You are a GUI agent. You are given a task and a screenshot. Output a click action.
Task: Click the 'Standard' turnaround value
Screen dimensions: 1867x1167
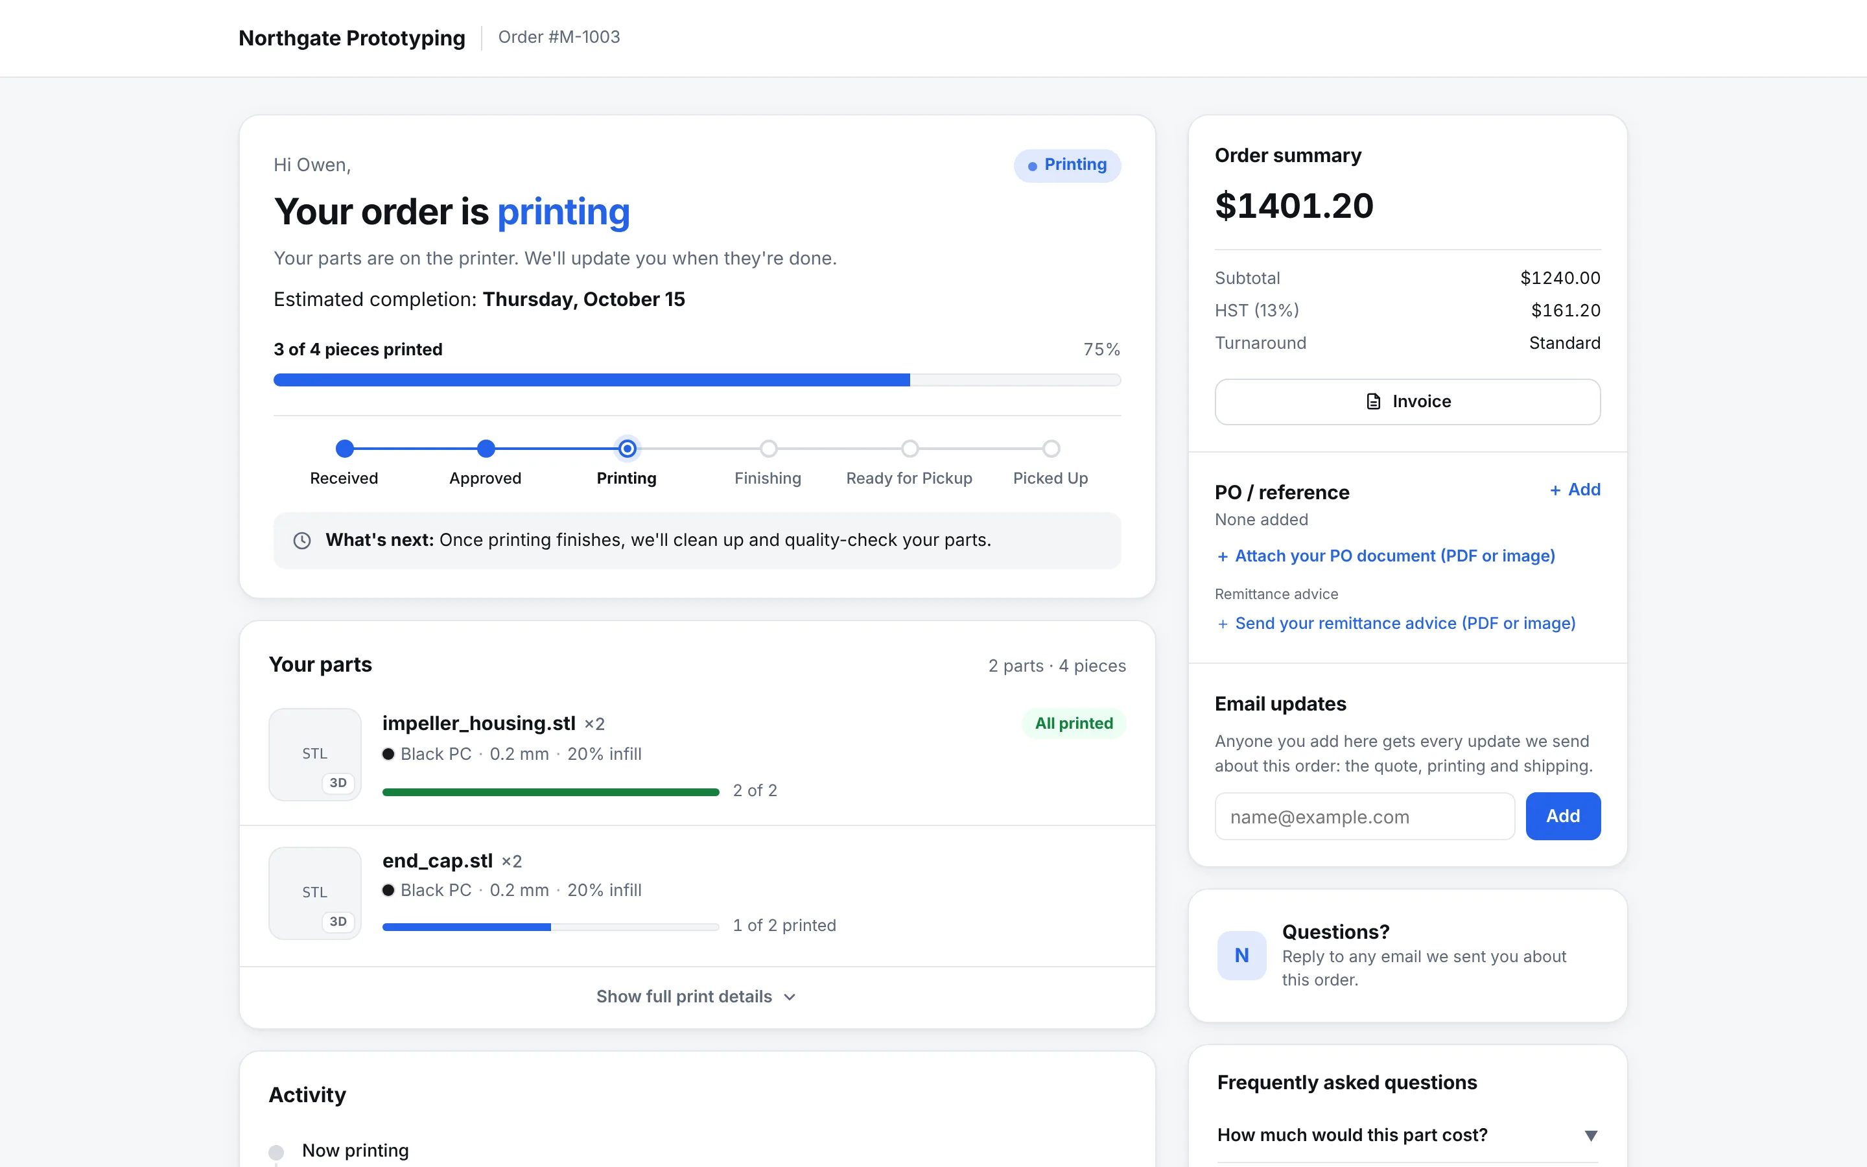click(1564, 343)
